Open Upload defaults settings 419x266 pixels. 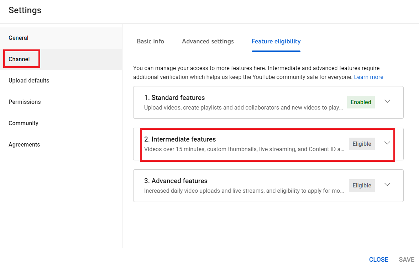pos(29,80)
